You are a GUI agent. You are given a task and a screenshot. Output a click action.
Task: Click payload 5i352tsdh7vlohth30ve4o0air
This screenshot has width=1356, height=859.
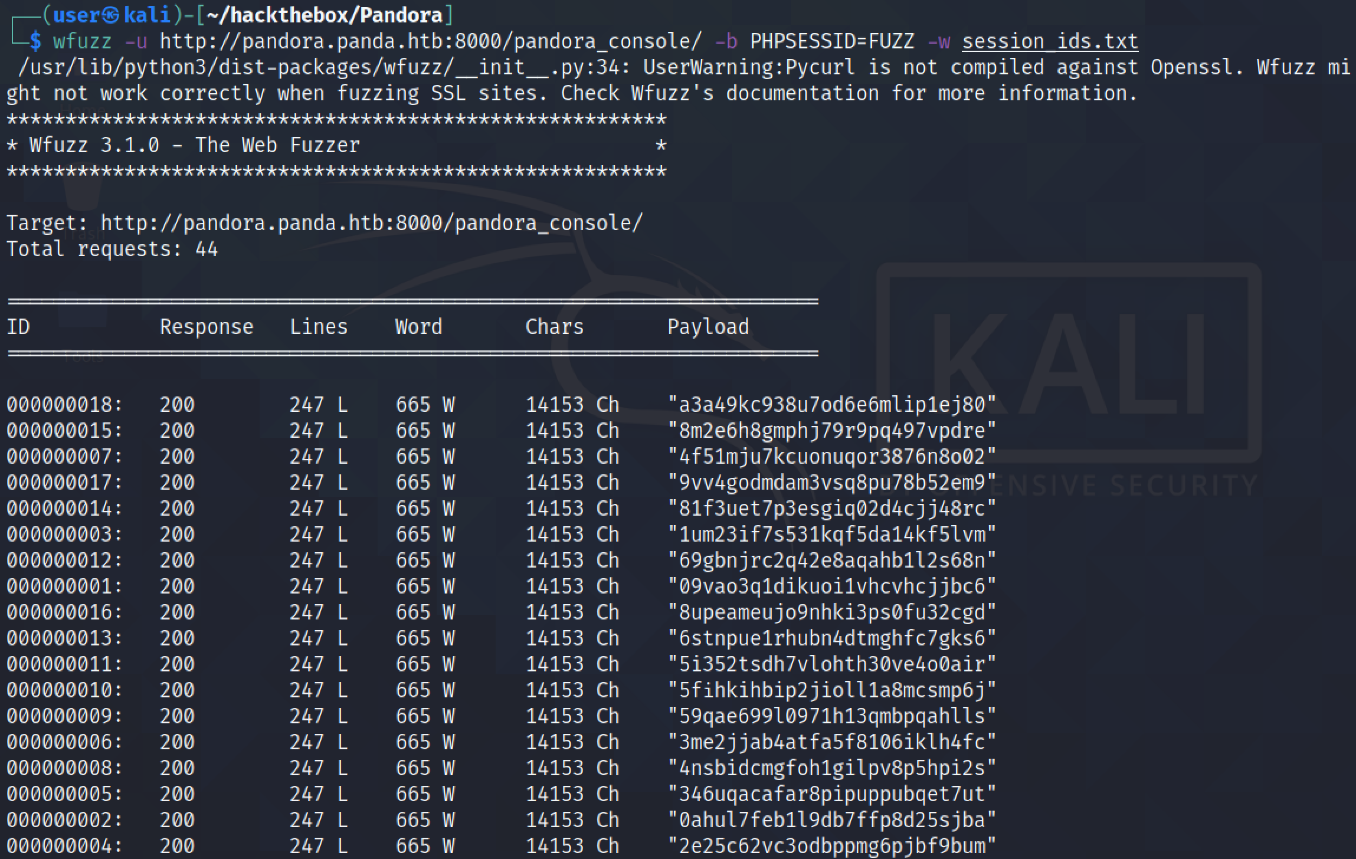point(832,664)
